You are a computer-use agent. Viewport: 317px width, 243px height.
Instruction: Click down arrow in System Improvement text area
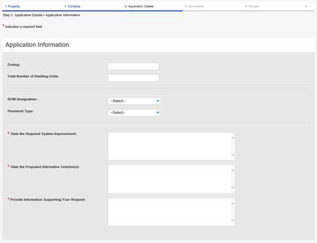[233, 155]
